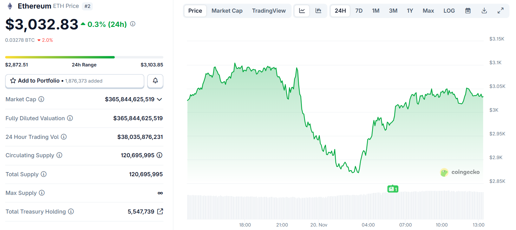Switch to line chart view icon

click(x=302, y=11)
